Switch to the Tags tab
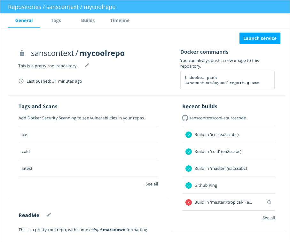Image resolution: width=290 pixels, height=242 pixels. [56, 20]
